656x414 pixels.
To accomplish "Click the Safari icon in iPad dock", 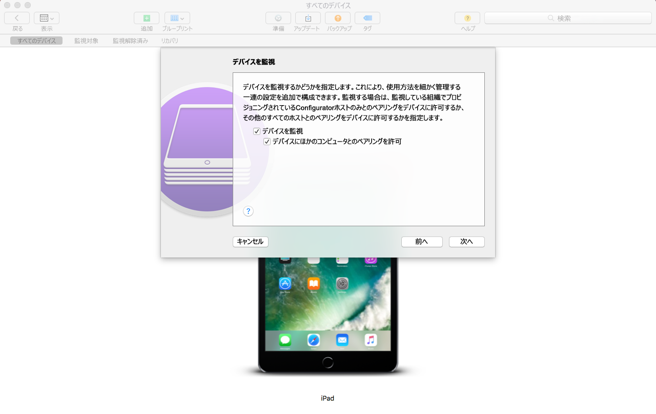I will (x=314, y=340).
